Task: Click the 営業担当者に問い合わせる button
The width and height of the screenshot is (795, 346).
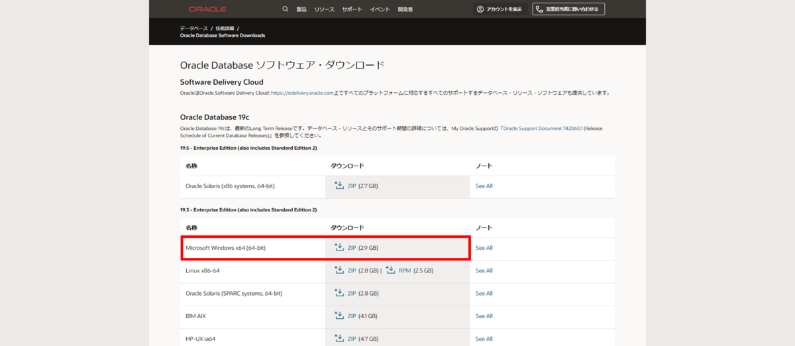Action: click(x=569, y=9)
